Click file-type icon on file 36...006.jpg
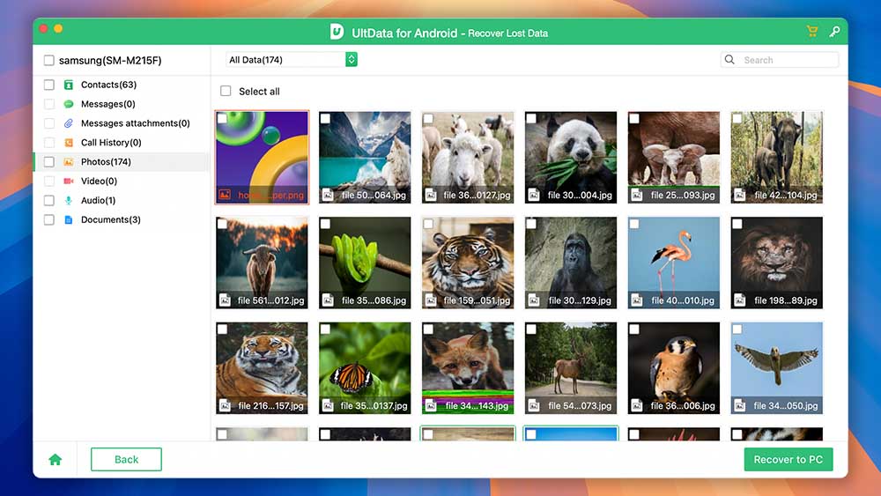This screenshot has width=881, height=496. 637,405
